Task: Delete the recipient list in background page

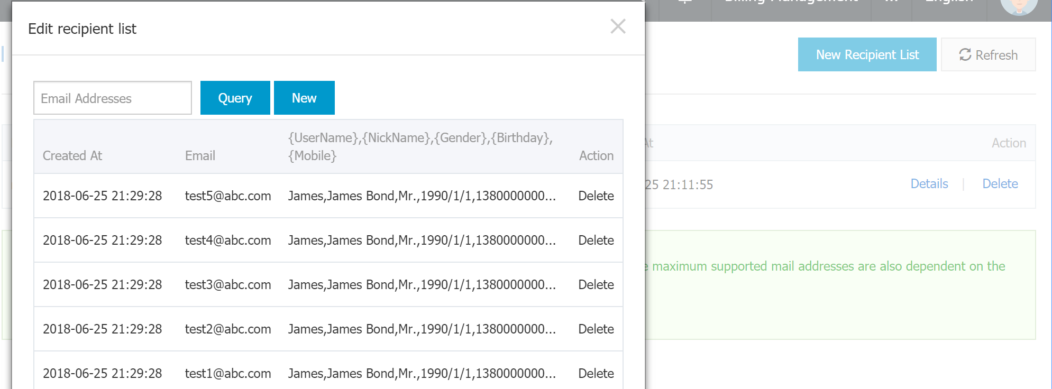Action: tap(1000, 184)
